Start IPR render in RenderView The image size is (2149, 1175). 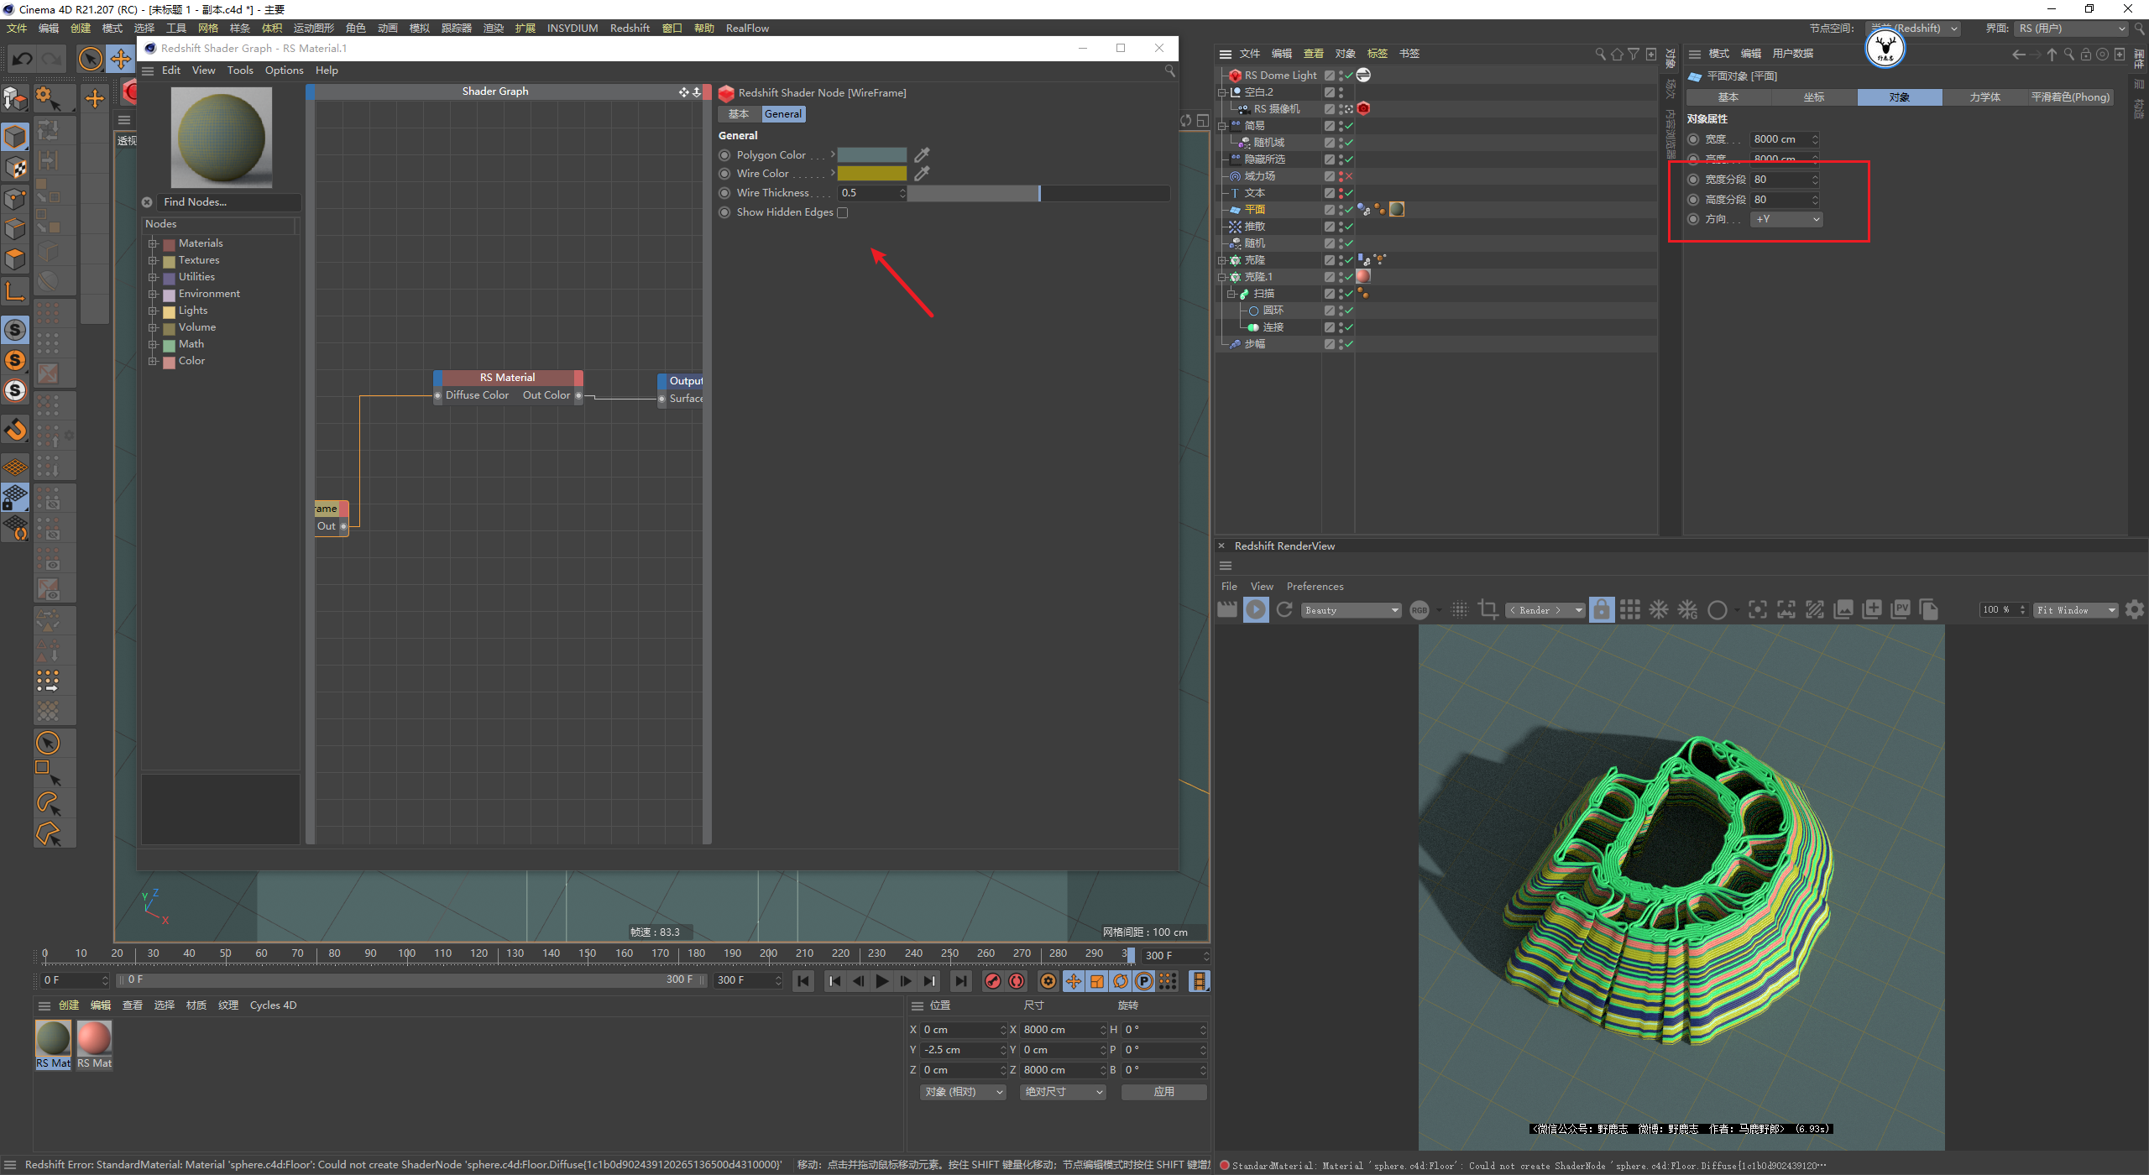(1256, 610)
